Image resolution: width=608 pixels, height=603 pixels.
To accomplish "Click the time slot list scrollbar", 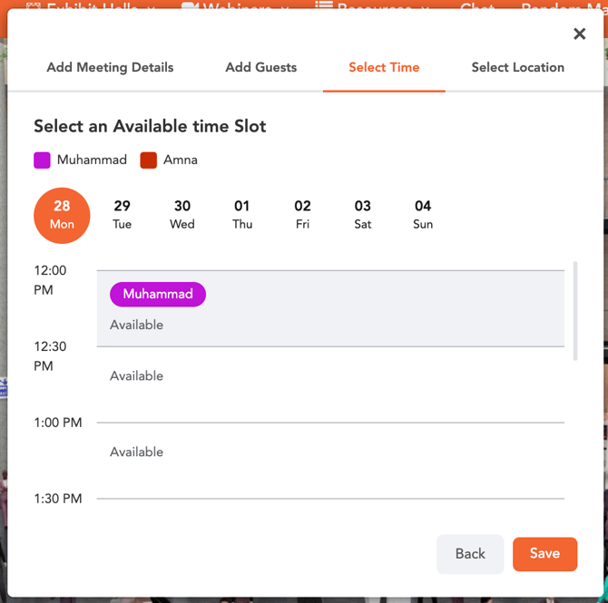I will point(575,311).
